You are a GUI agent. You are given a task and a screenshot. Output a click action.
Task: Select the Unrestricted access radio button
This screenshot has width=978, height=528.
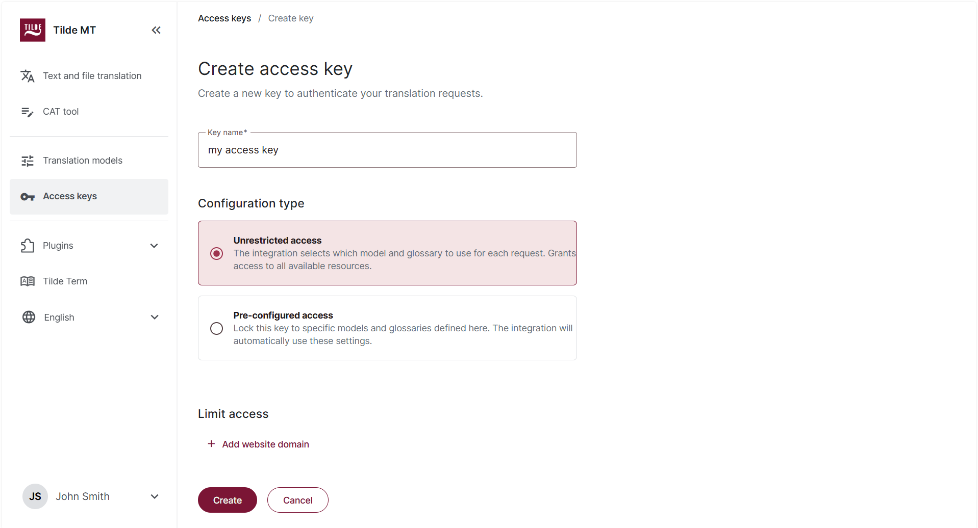click(216, 253)
